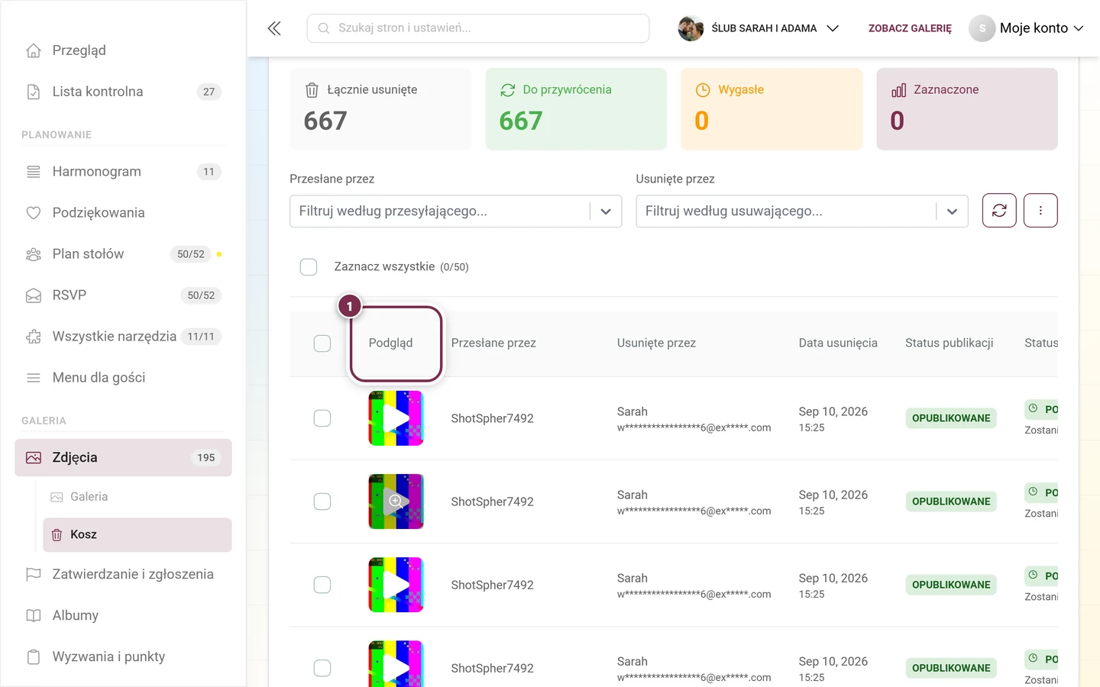Click clock icon on Wygasłe card
Viewport: 1100px width, 687px height.
(x=703, y=90)
